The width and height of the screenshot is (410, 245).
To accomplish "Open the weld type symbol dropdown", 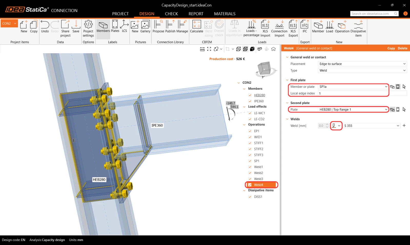I will (x=336, y=126).
